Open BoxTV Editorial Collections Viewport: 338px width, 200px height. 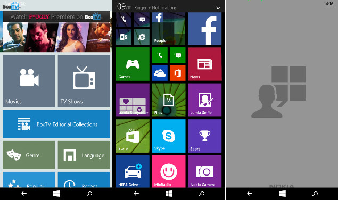(x=56, y=124)
